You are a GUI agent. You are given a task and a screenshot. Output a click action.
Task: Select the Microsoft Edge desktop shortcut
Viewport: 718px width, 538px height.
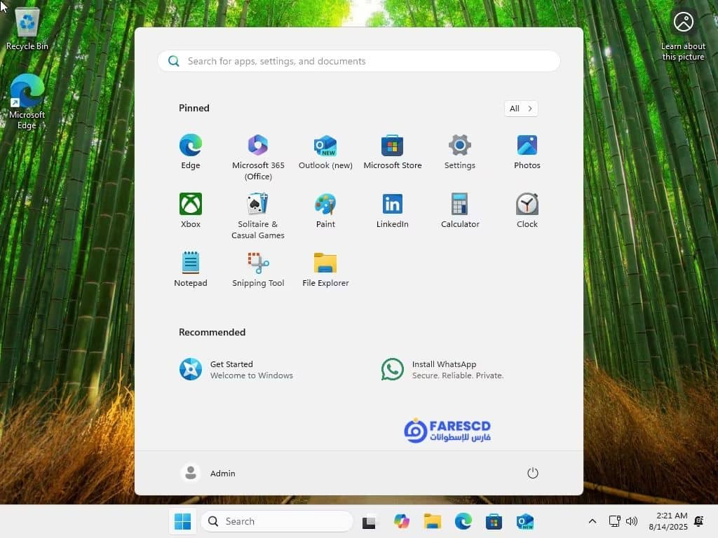point(27,102)
